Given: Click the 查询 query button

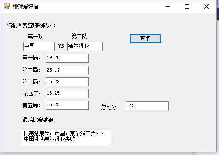Looking at the screenshot, I should click(145, 39).
